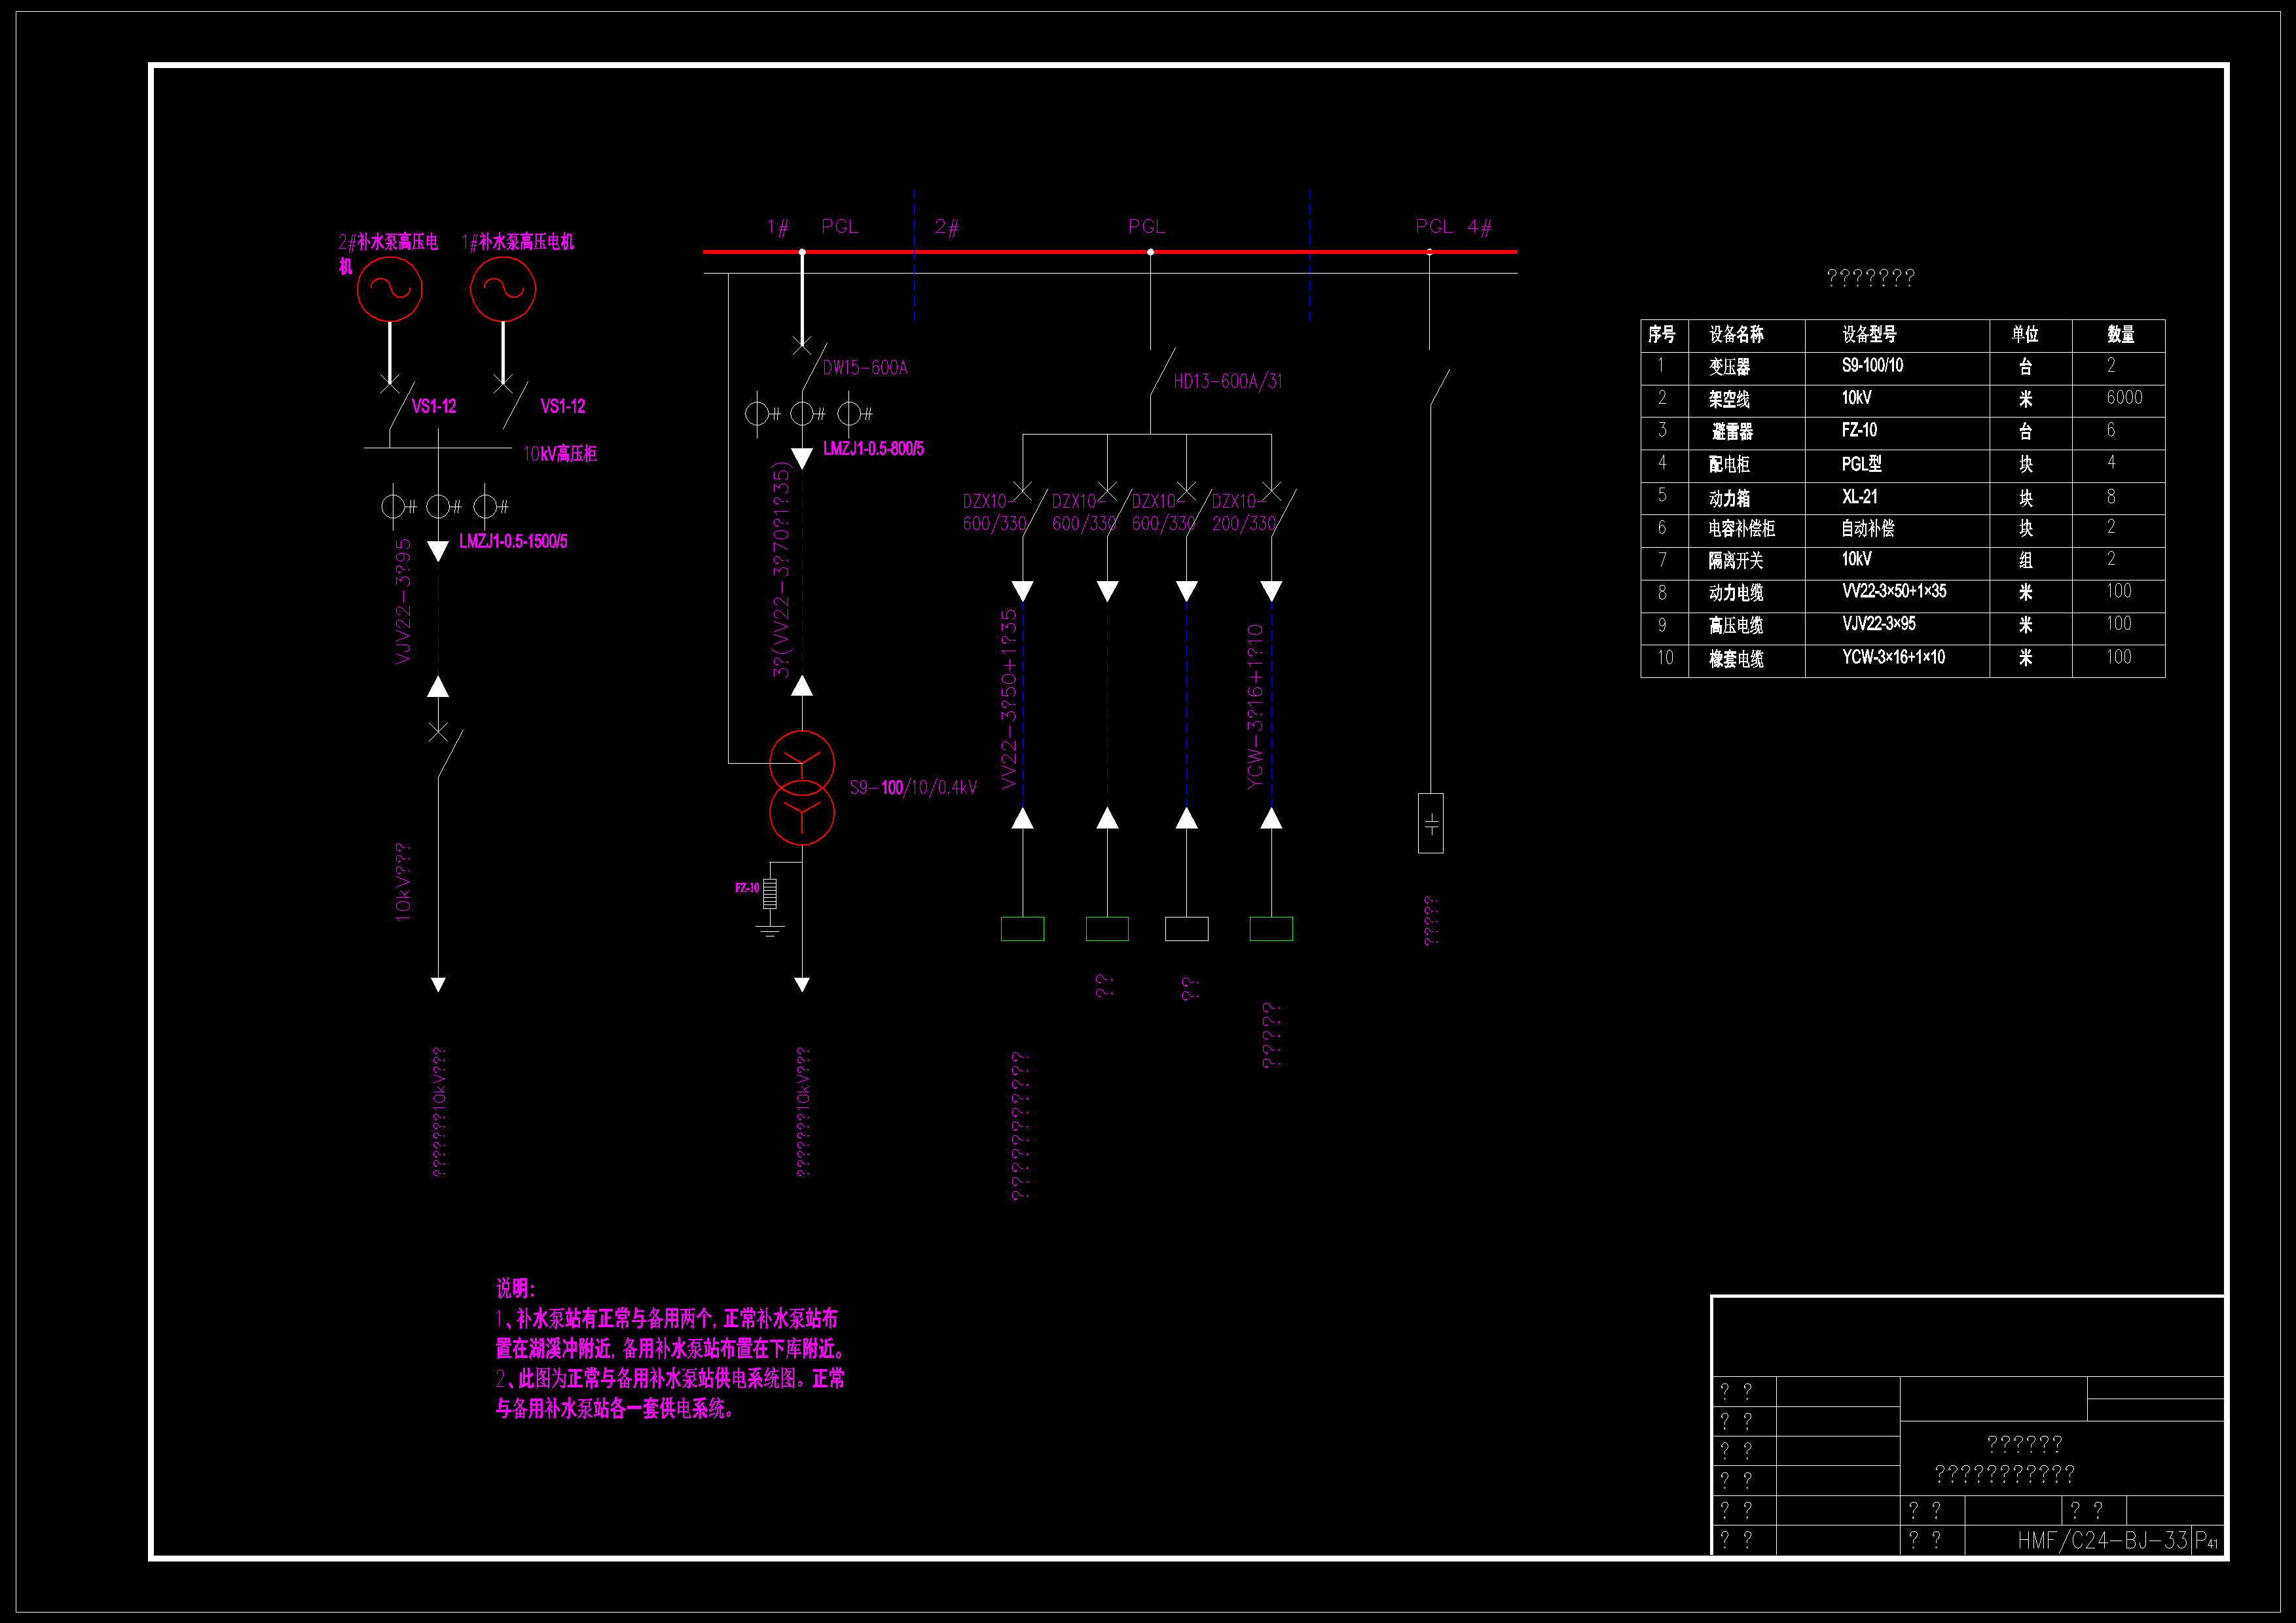Click the "序号" table header
This screenshot has height=1623, width=2296.
coord(1662,335)
